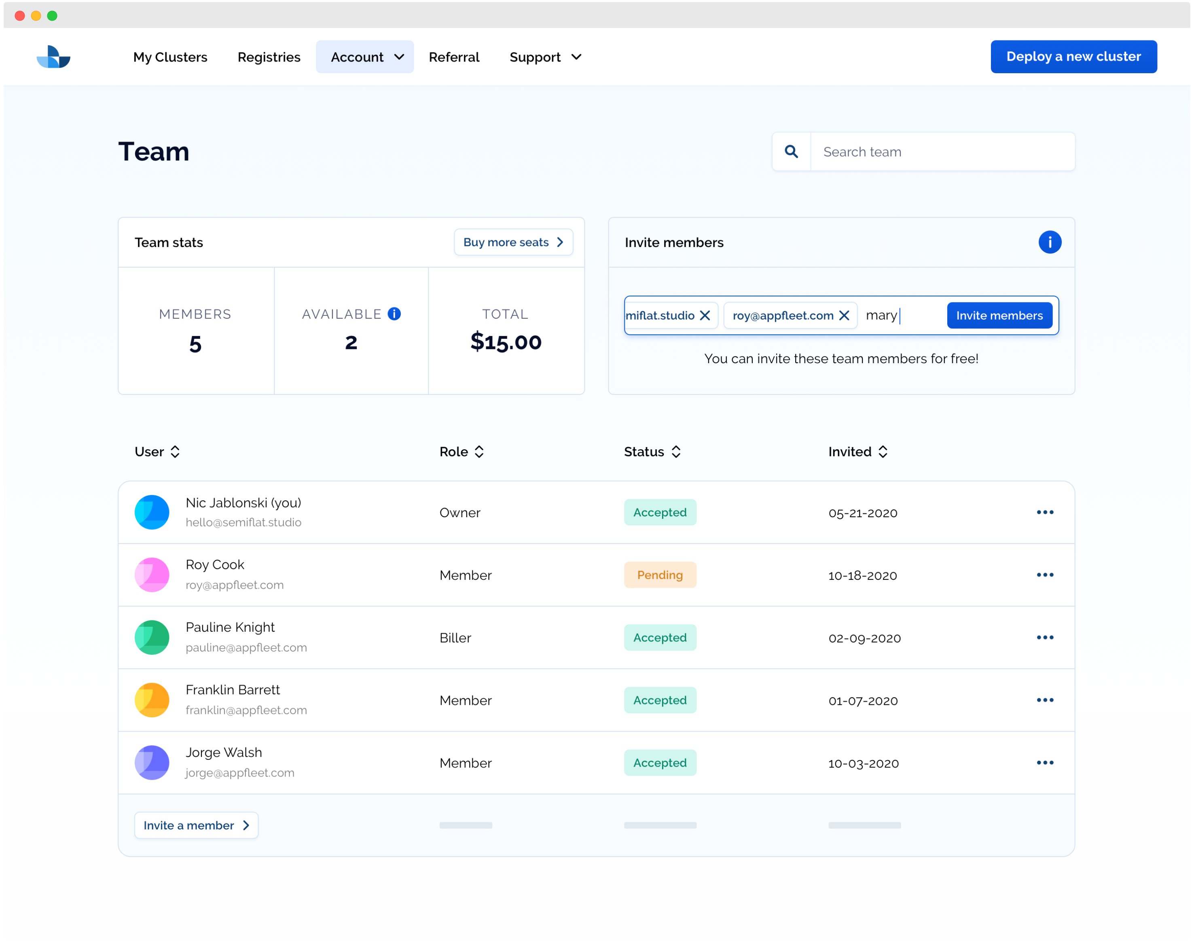
Task: Click the Available seats info icon
Action: (394, 314)
